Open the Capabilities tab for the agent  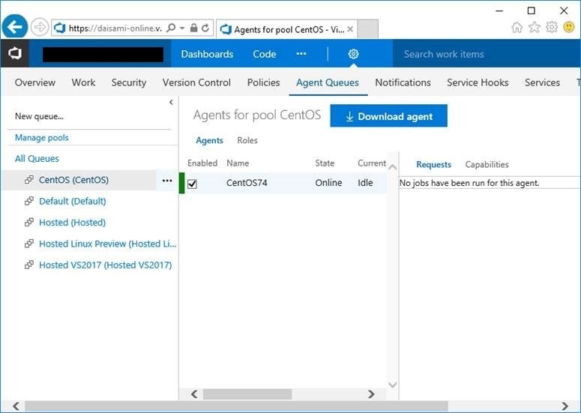pos(487,164)
